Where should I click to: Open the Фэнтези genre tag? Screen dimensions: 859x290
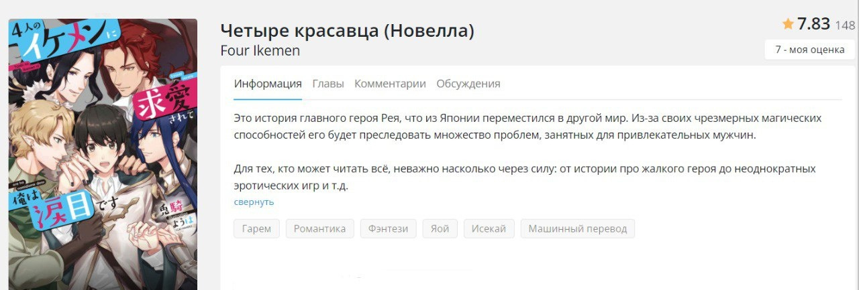point(389,228)
